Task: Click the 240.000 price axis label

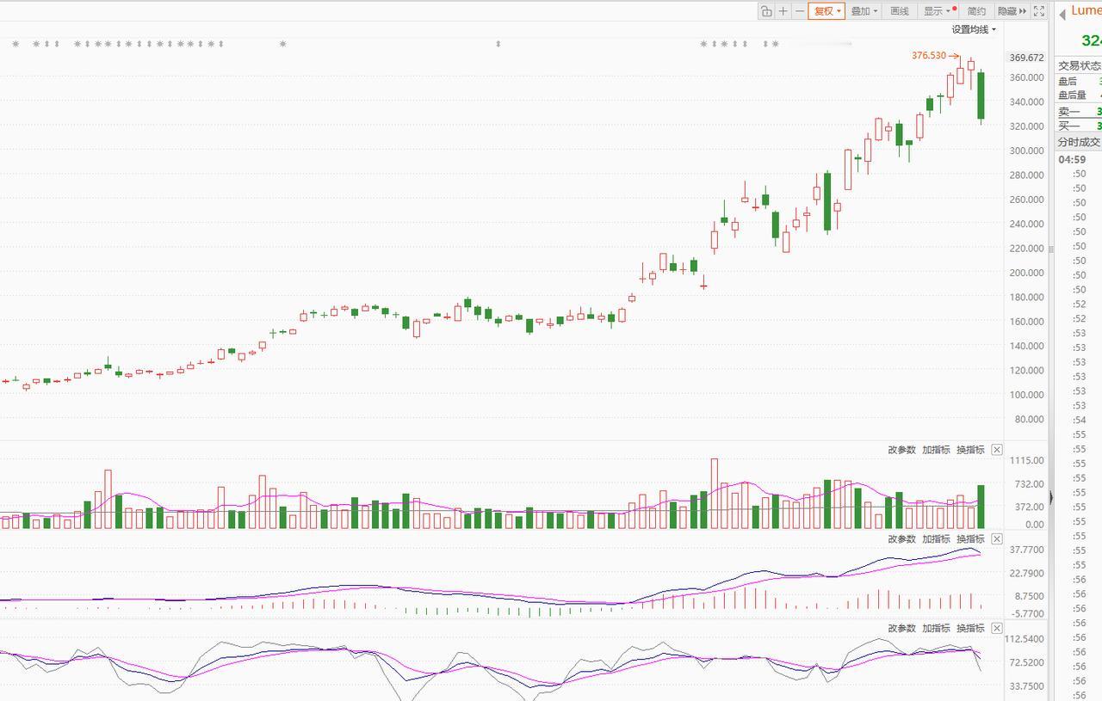Action: (1027, 224)
